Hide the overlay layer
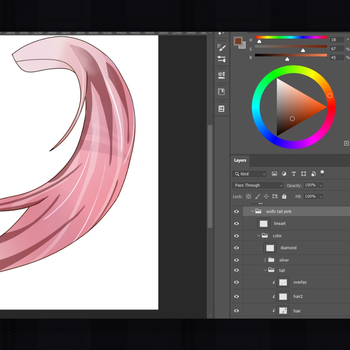 (x=237, y=282)
